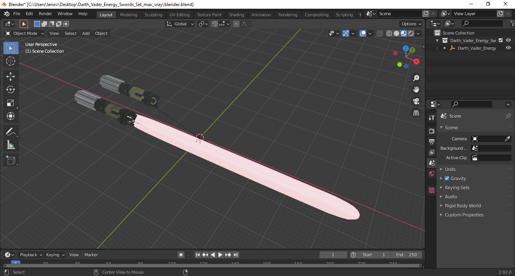515x276 pixels.
Task: Expand Darth_Vader_Energy object tree row
Action: 445,48
